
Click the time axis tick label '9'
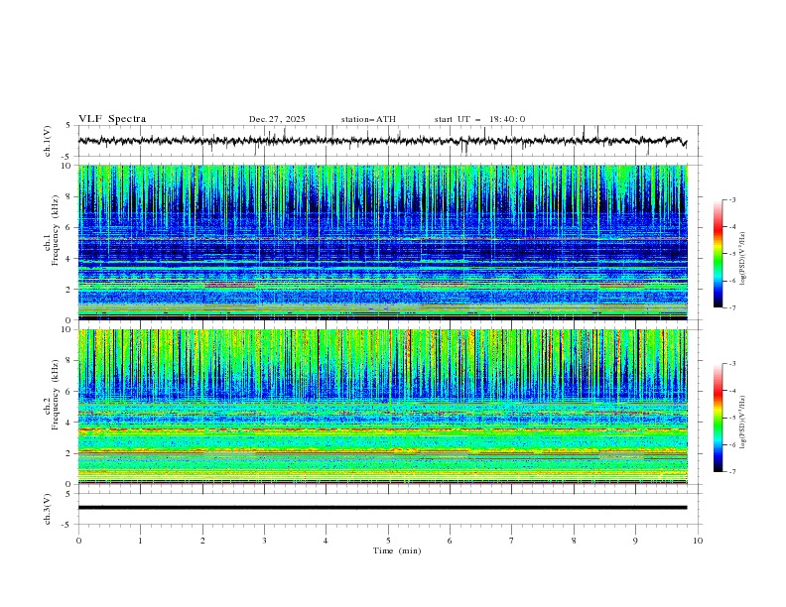click(x=635, y=541)
